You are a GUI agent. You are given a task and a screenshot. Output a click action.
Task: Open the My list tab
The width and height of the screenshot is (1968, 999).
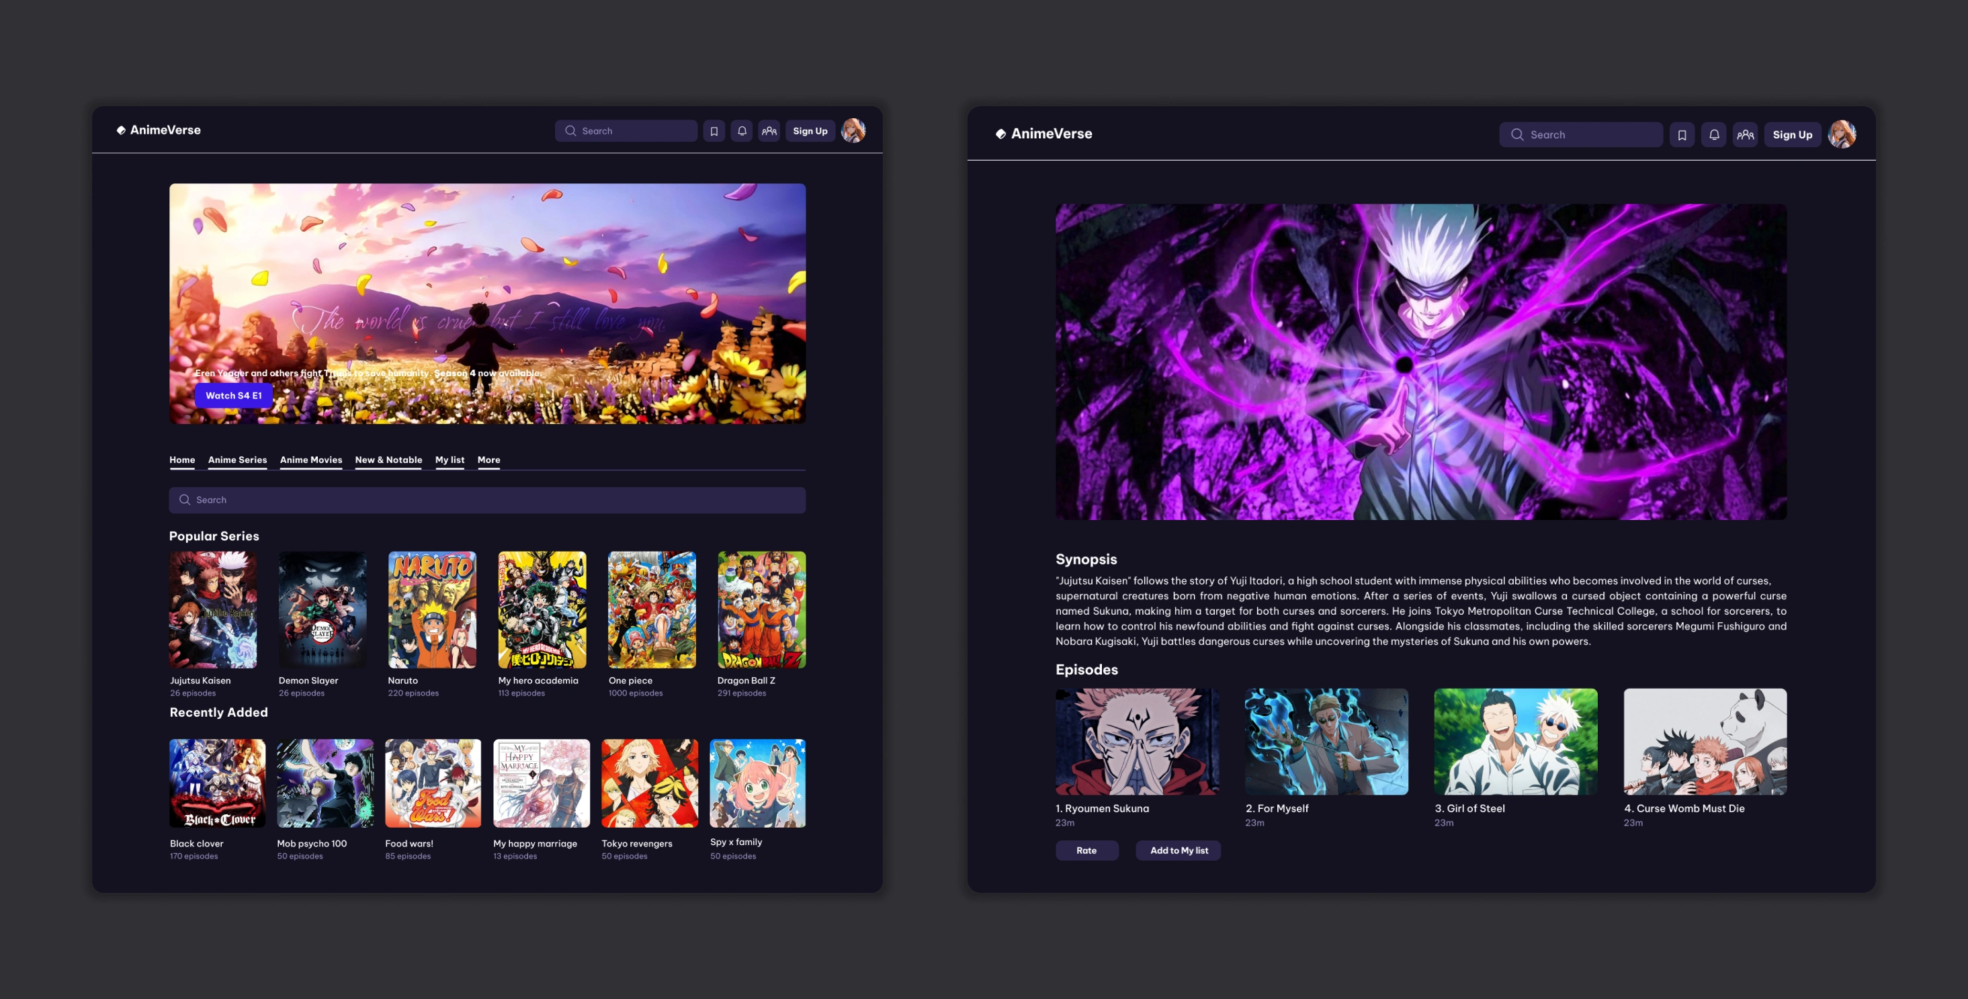450,460
